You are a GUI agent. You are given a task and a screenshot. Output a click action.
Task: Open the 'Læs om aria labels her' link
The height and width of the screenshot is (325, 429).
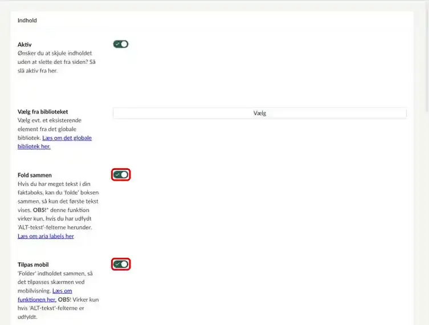pos(46,236)
